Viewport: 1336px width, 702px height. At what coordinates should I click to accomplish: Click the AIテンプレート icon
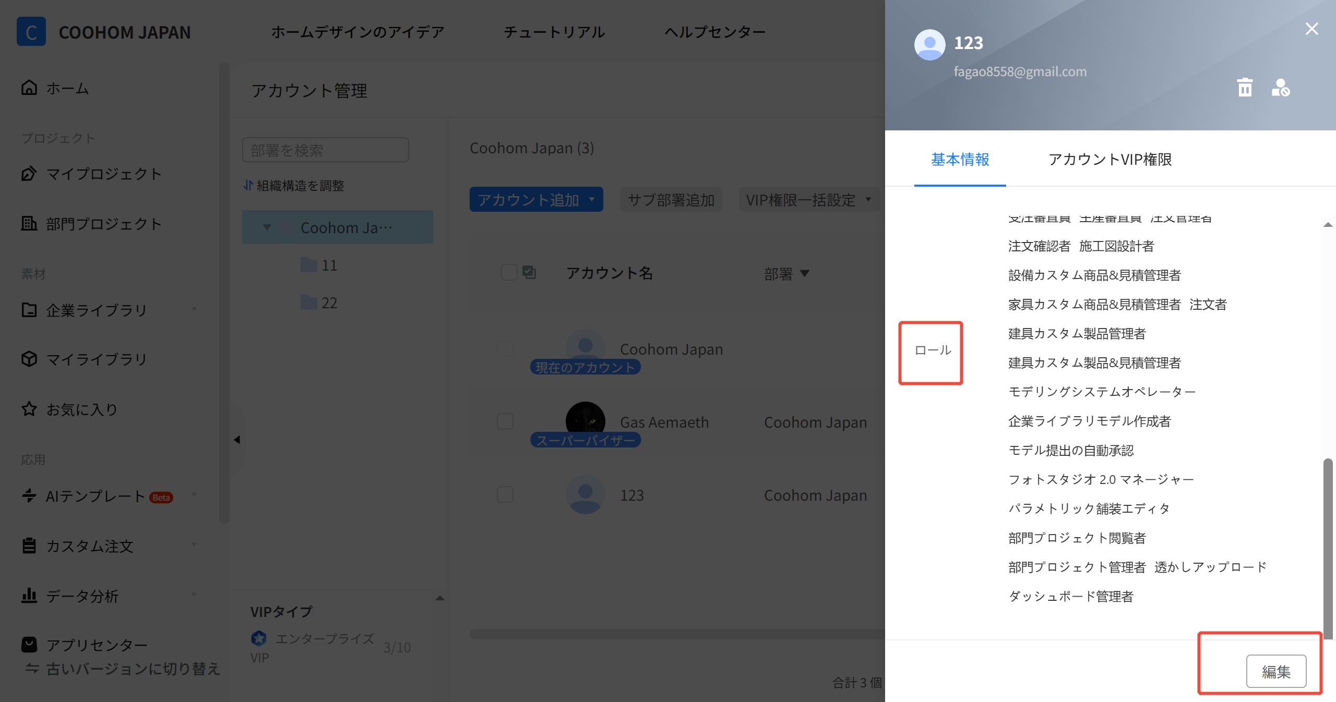[29, 495]
